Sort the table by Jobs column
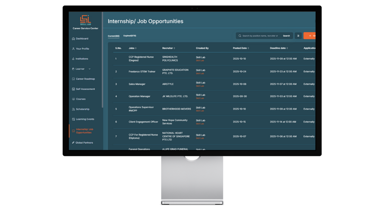368x207 pixels. coord(136,48)
